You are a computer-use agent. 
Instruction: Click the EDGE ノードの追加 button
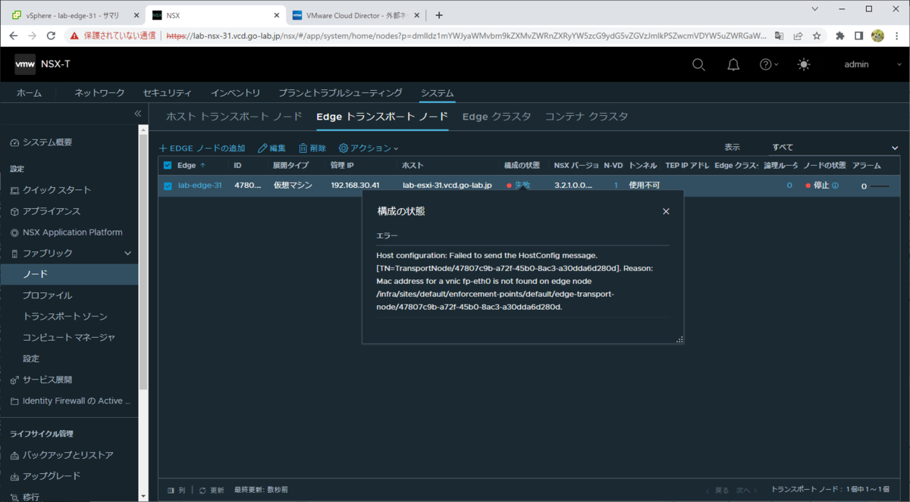[202, 148]
